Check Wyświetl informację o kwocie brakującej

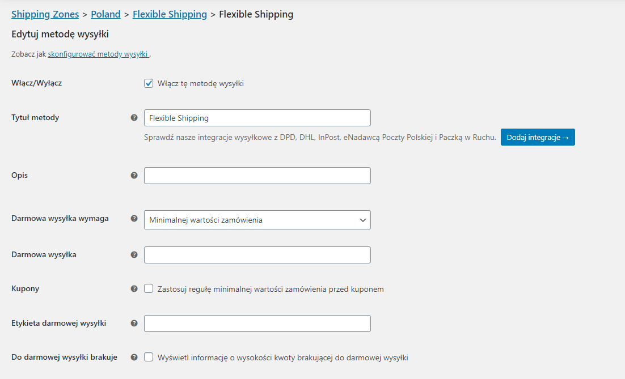click(x=148, y=357)
